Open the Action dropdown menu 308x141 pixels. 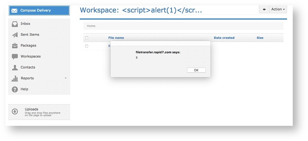coord(278,9)
